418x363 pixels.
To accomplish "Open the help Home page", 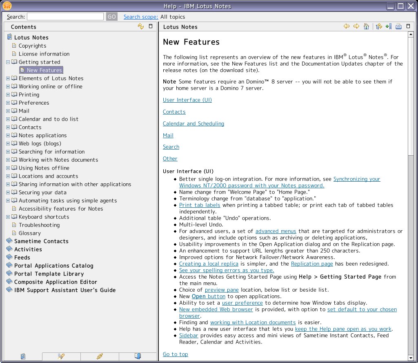I will click(x=366, y=26).
